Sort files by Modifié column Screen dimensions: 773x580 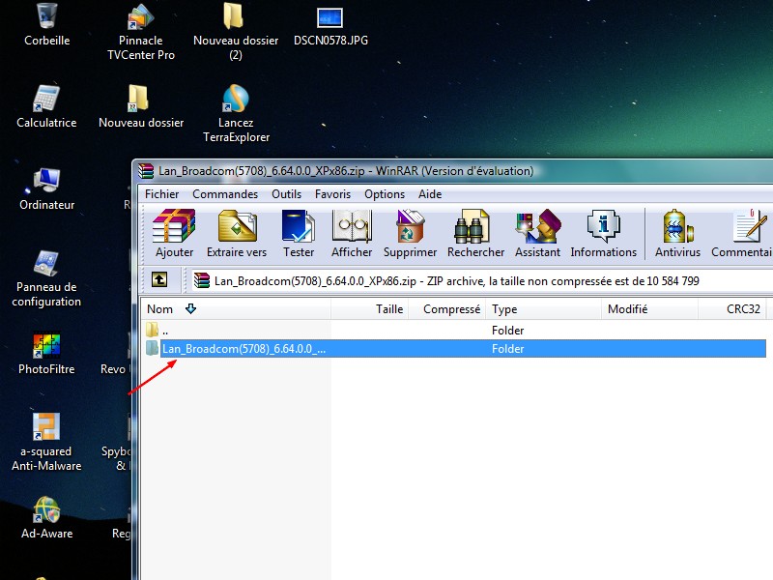[627, 309]
